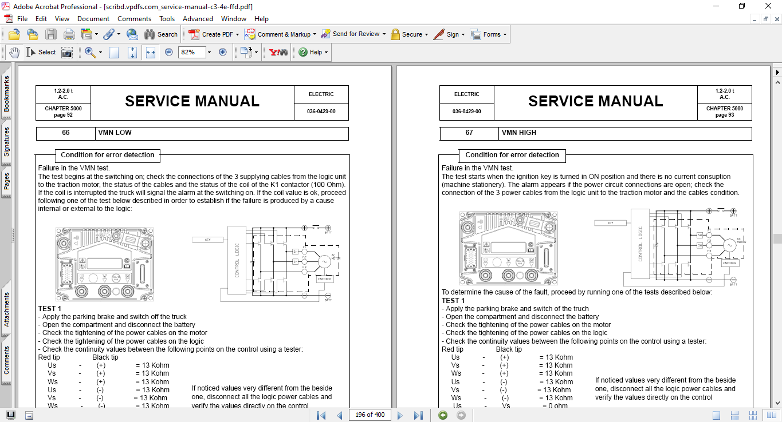Expand Send for Review dropdown

[x=384, y=34]
